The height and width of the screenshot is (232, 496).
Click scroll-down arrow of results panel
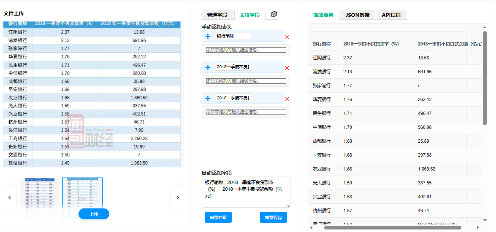pos(485,220)
